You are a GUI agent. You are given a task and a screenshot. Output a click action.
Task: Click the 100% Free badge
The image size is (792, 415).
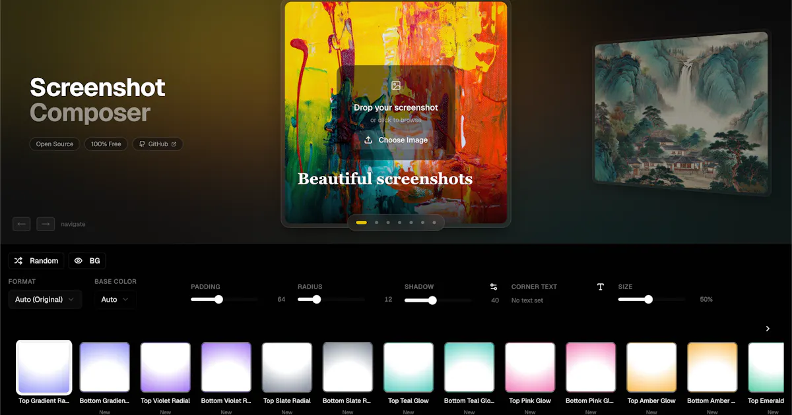point(106,144)
